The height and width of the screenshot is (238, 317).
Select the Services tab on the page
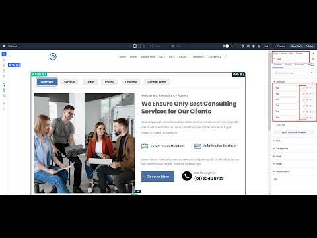[69, 82]
